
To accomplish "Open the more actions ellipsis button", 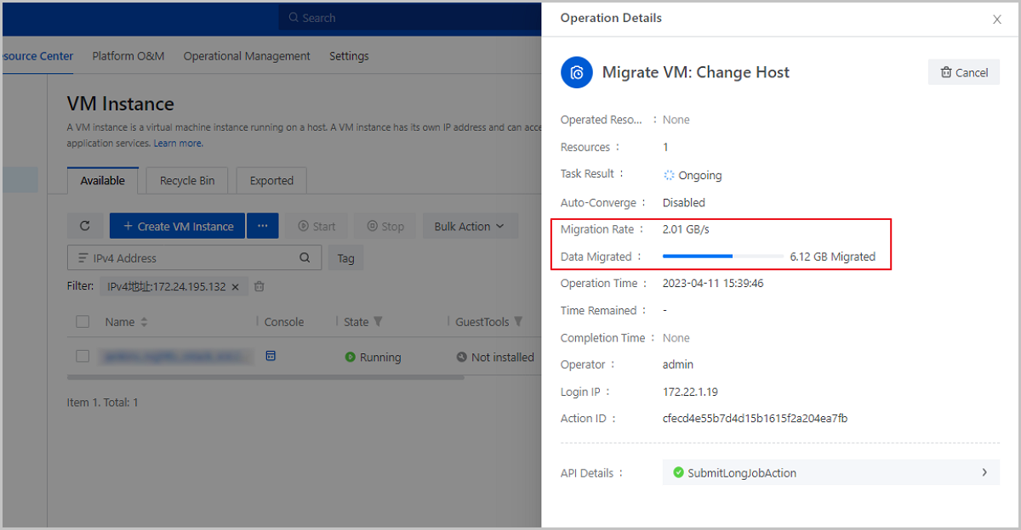I will pos(262,226).
